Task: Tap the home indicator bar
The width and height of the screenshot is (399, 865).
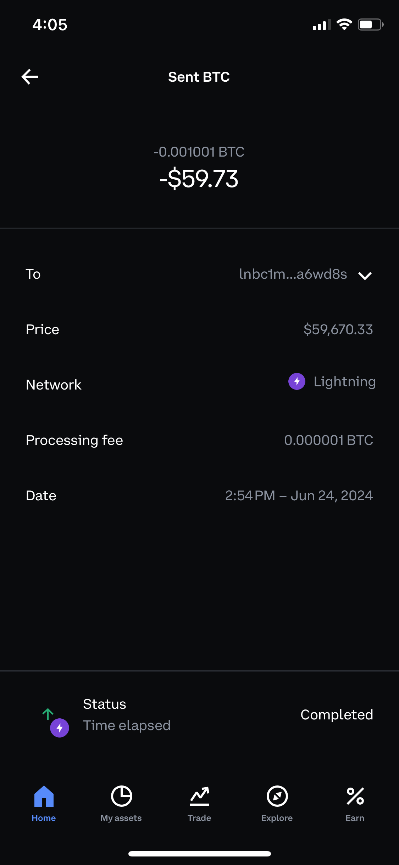Action: tap(199, 854)
